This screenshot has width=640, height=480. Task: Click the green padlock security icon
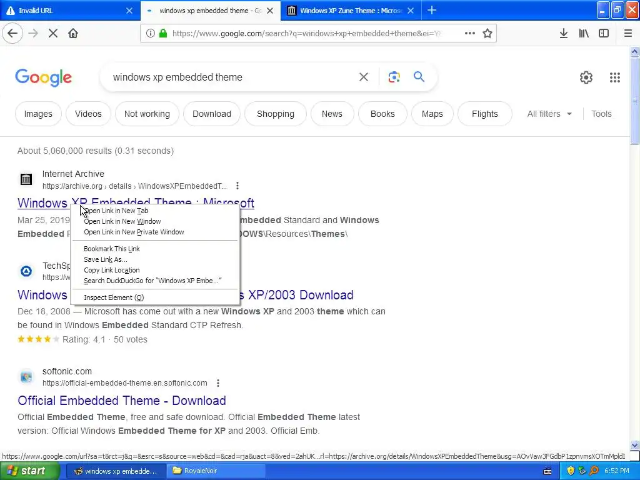coord(163,33)
